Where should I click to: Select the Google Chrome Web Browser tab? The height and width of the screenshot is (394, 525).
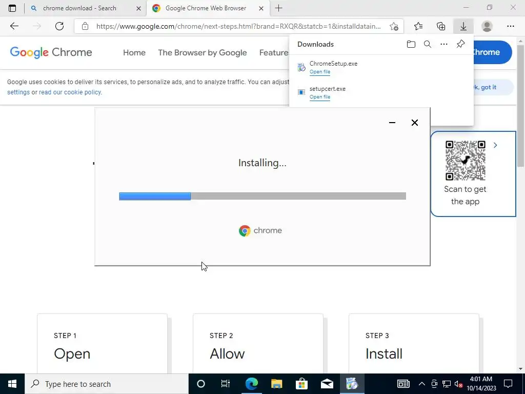[208, 8]
